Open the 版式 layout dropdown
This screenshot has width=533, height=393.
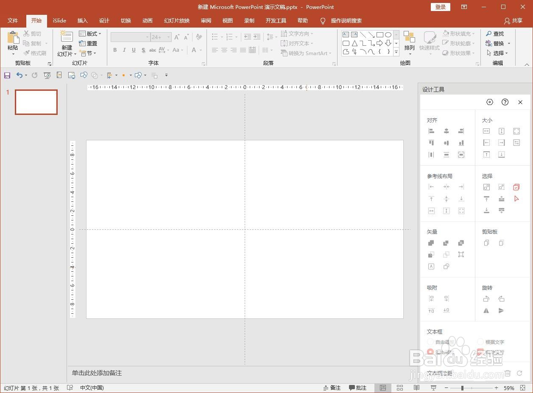pyautogui.click(x=90, y=33)
